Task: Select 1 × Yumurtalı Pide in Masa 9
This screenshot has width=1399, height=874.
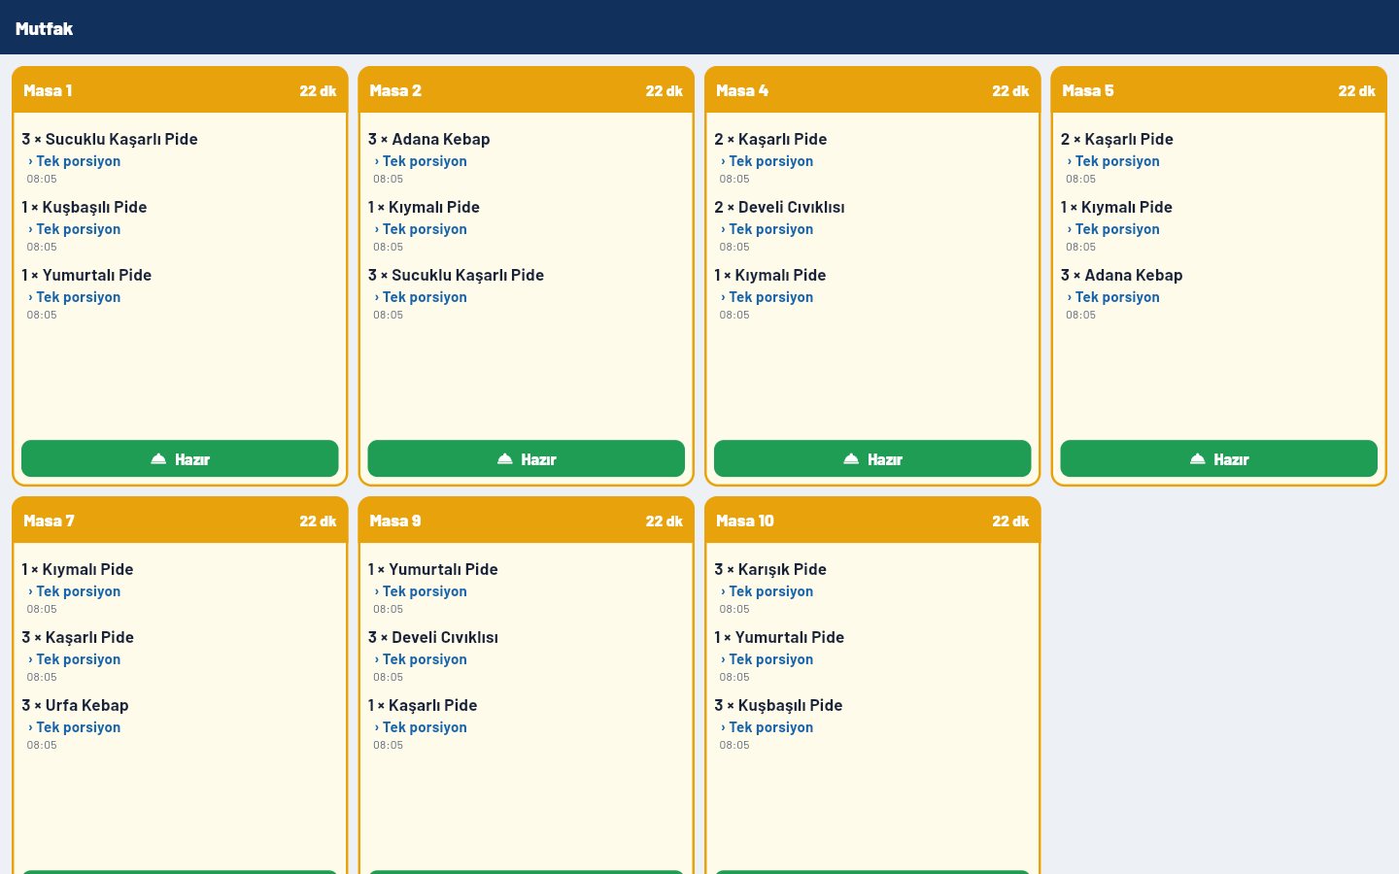Action: pyautogui.click(x=432, y=569)
